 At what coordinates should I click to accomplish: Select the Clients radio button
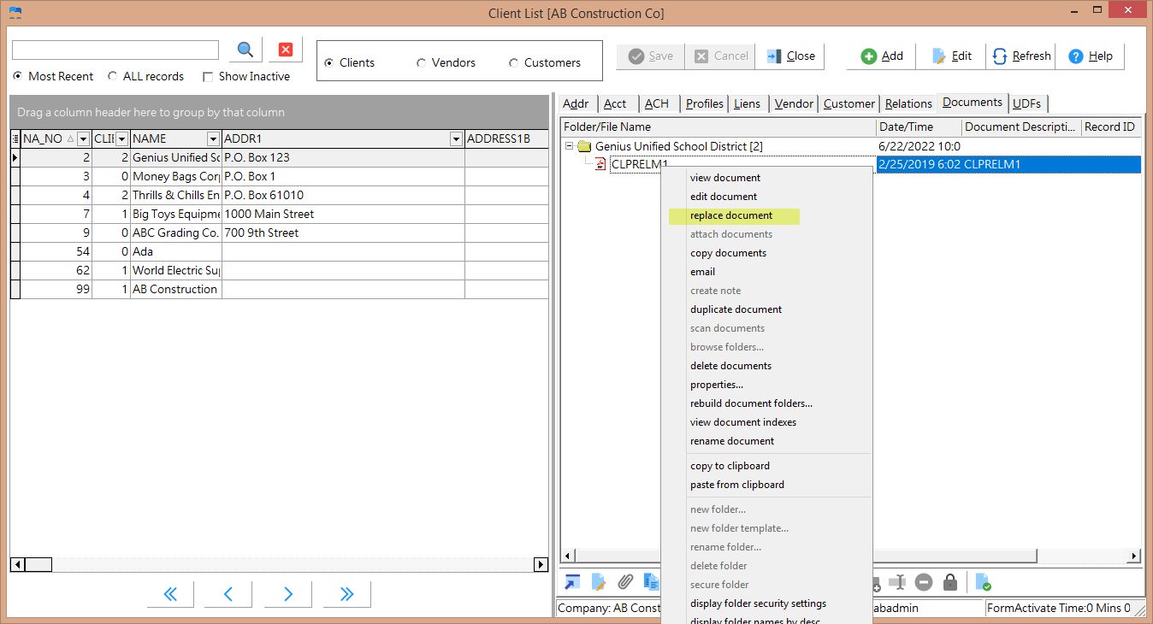point(328,62)
